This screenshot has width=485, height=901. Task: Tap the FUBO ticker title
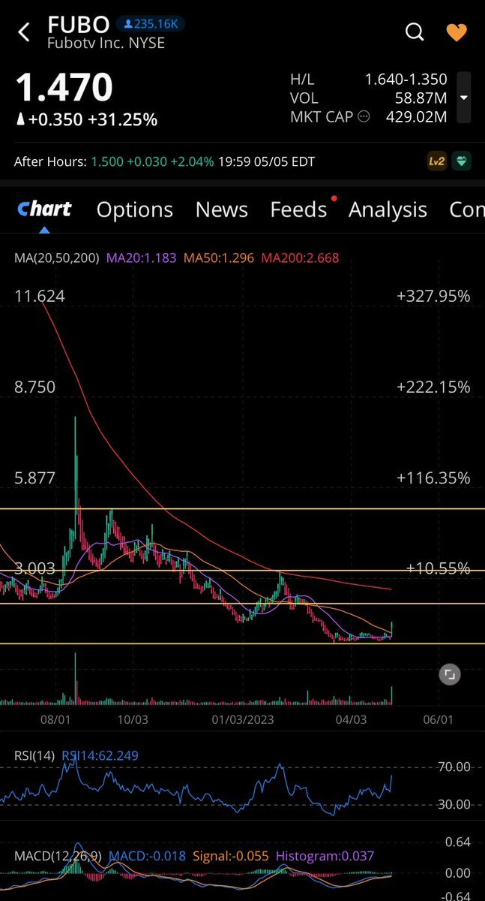(x=78, y=25)
